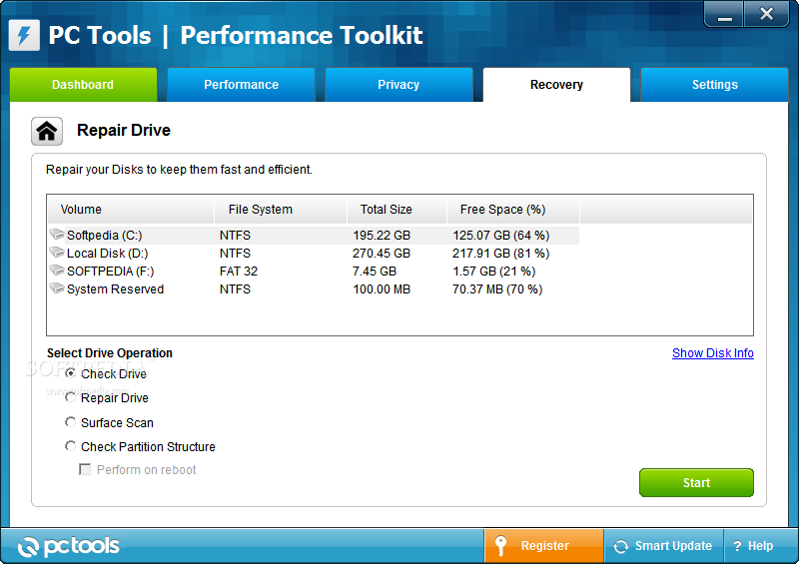Click the drive icon for Softpedia (C:)

pyautogui.click(x=57, y=235)
